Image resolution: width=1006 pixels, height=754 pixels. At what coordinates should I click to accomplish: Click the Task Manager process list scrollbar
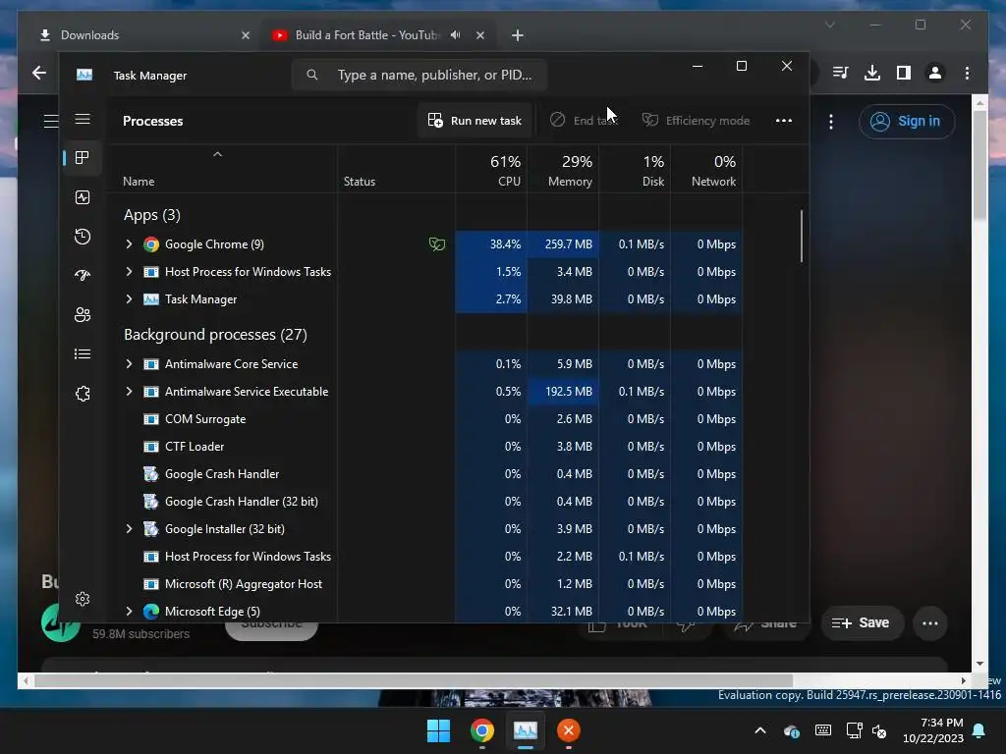point(802,236)
